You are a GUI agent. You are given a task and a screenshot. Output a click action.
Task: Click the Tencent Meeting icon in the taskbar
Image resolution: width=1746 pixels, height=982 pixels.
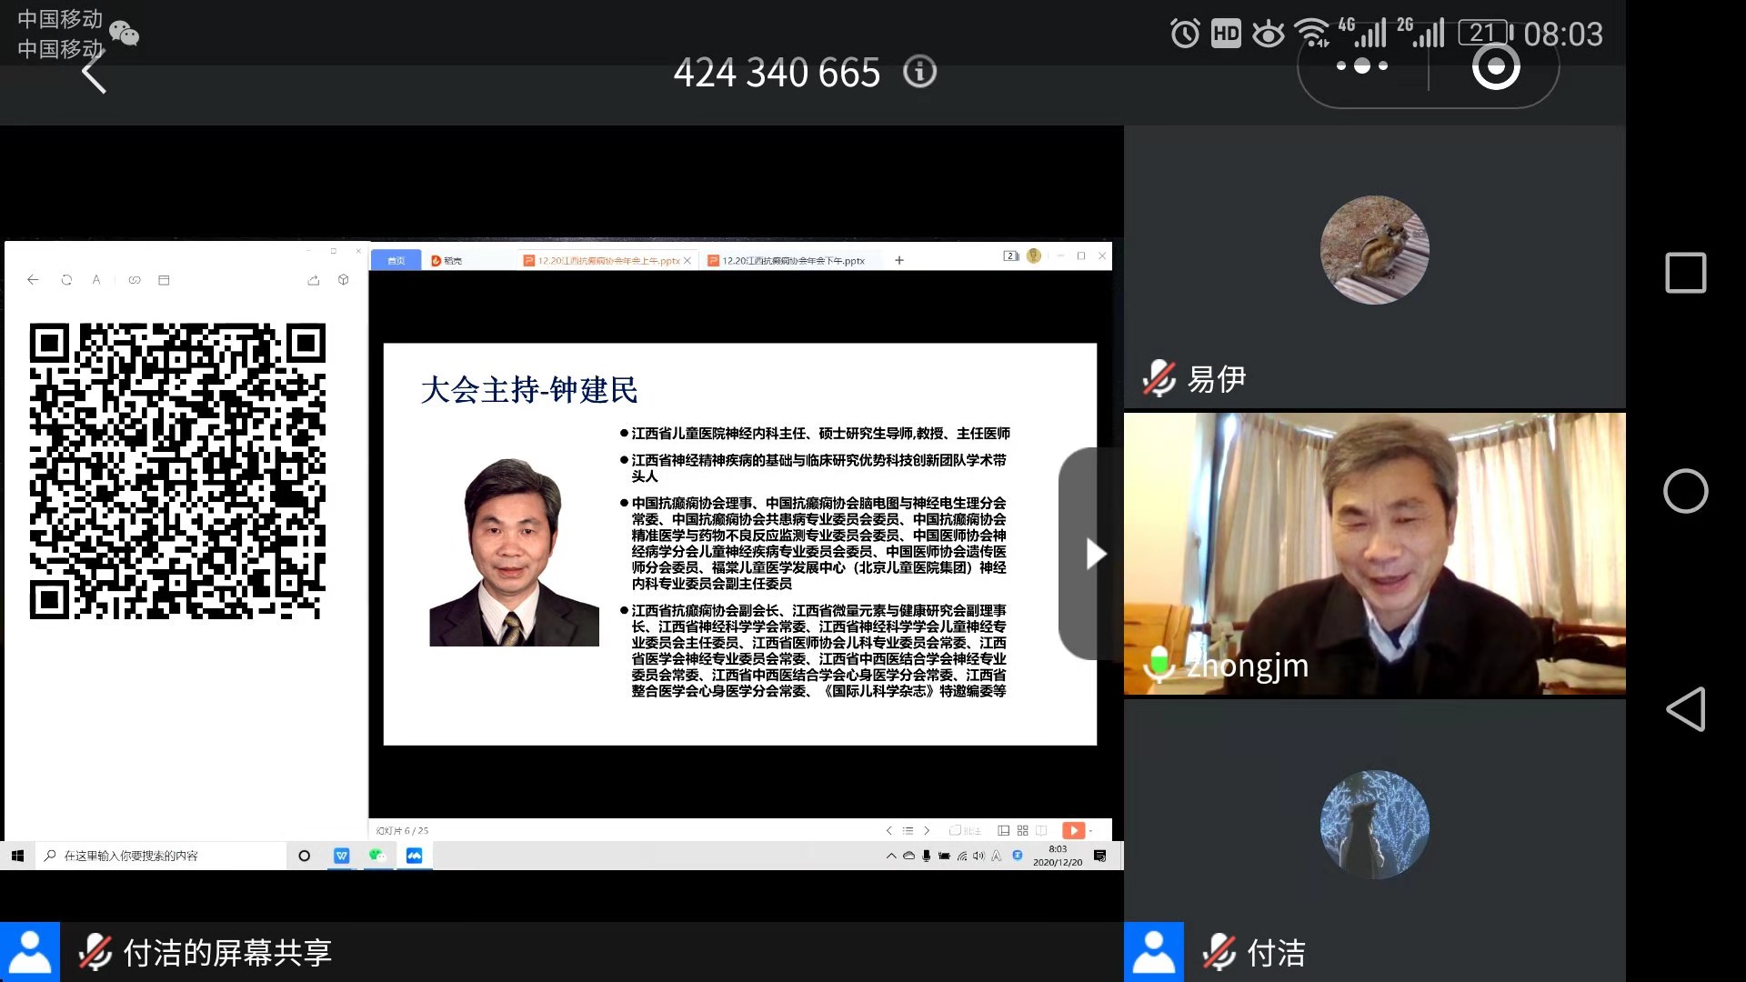click(x=415, y=856)
